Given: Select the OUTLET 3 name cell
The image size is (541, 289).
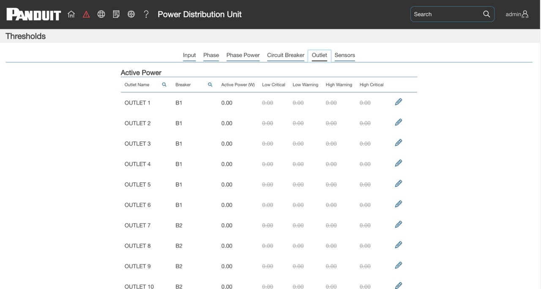Looking at the screenshot, I should click(137, 144).
